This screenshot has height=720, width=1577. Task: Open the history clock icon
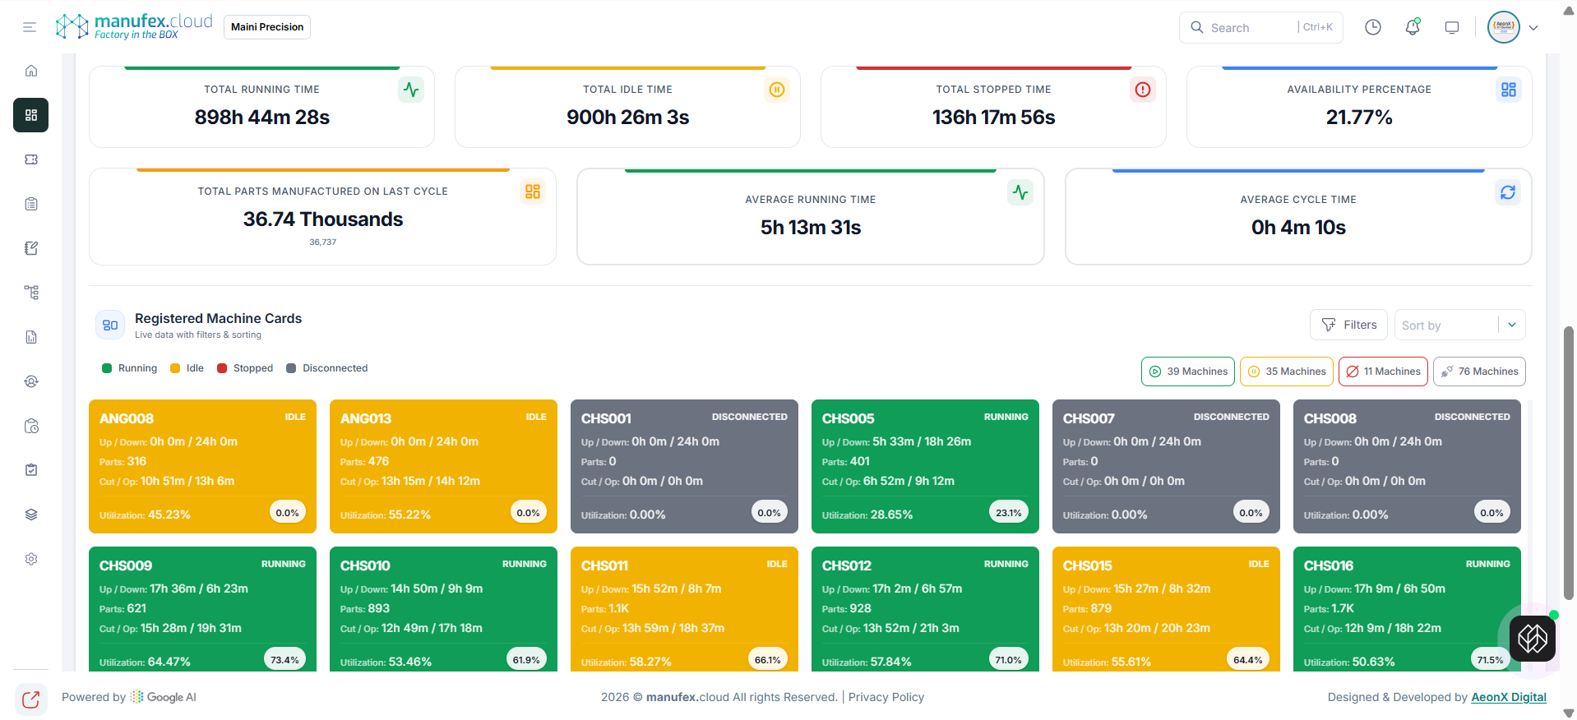tap(1372, 27)
